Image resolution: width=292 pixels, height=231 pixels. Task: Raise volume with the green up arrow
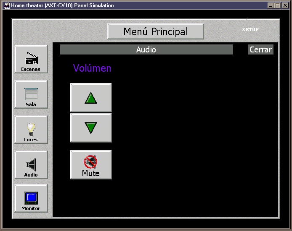point(91,98)
